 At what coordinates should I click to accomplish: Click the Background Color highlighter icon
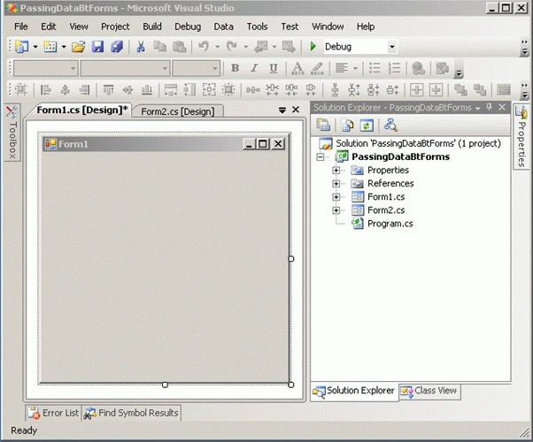pyautogui.click(x=317, y=68)
